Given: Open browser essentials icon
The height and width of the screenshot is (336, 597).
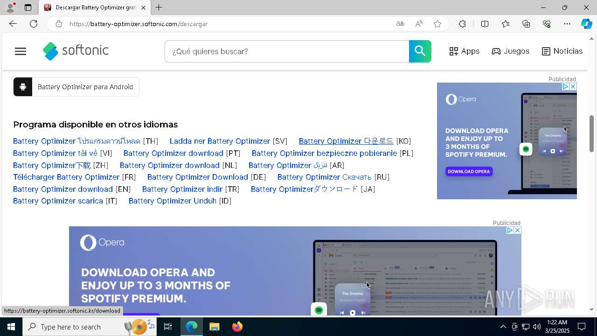Looking at the screenshot, I should [x=547, y=24].
